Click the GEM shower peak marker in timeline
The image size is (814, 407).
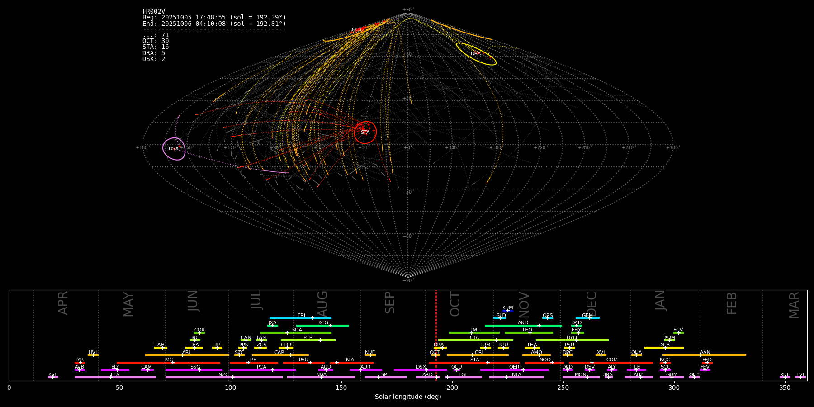click(x=589, y=318)
